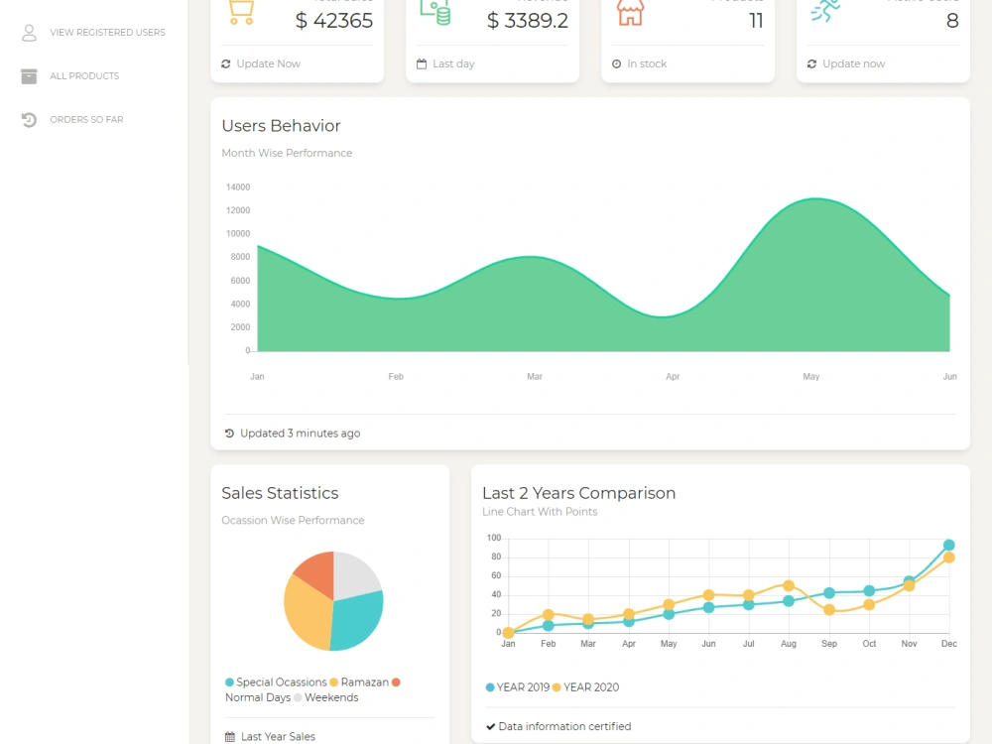Image resolution: width=992 pixels, height=744 pixels.
Task: Open View Registered Users in sidebar
Action: click(107, 33)
